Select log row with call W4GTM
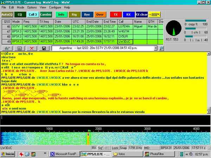 (83, 32)
